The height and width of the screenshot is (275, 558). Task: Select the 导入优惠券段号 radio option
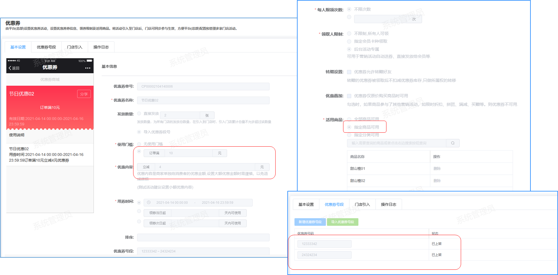(139, 132)
